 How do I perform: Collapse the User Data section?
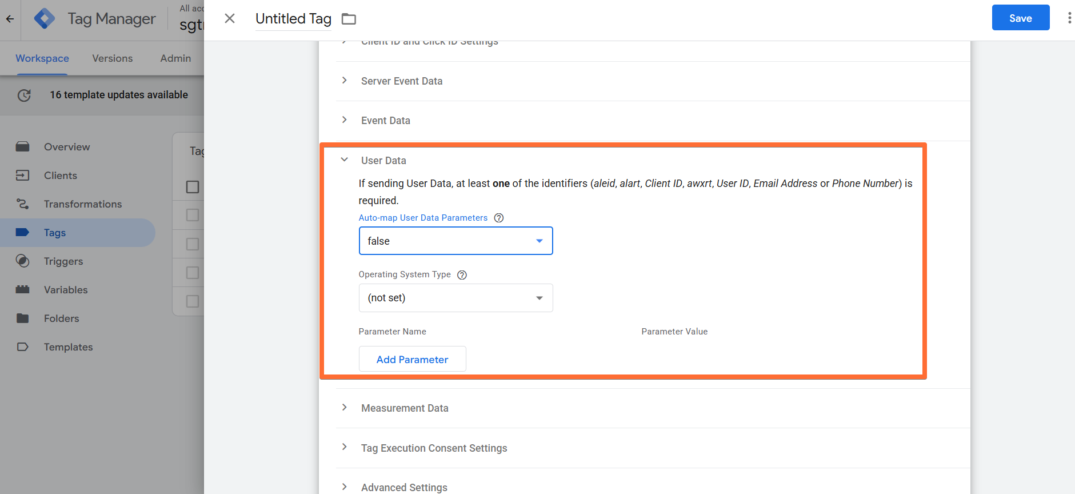point(345,160)
